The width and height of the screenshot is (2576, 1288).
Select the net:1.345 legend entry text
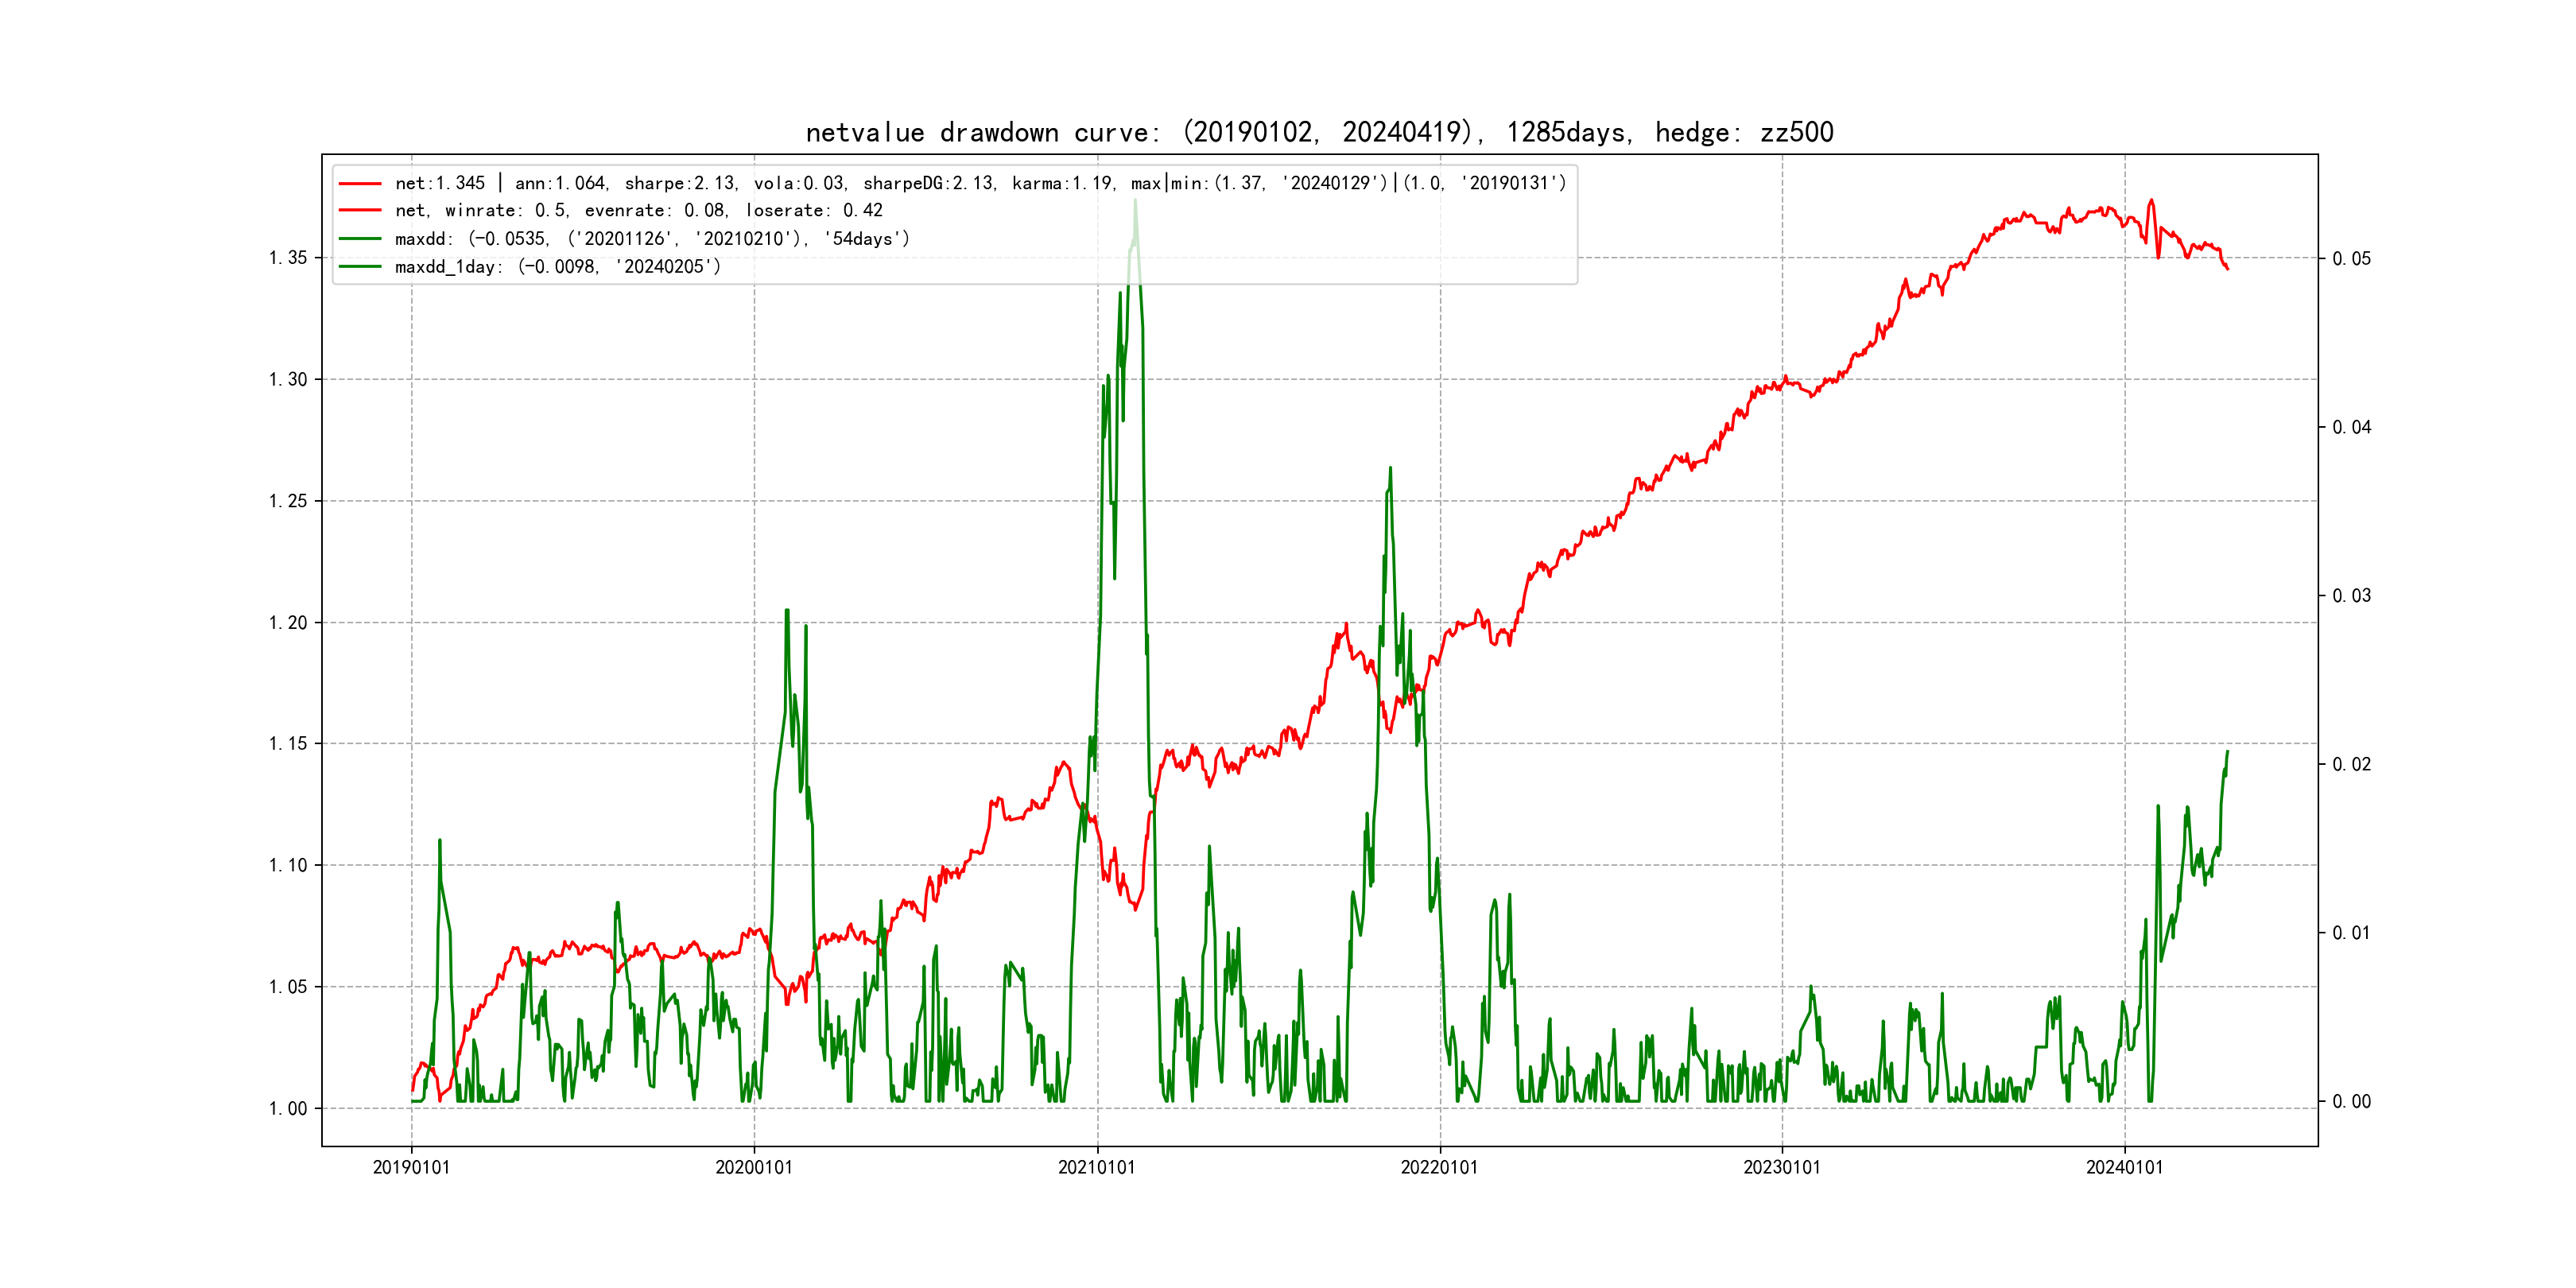[980, 183]
